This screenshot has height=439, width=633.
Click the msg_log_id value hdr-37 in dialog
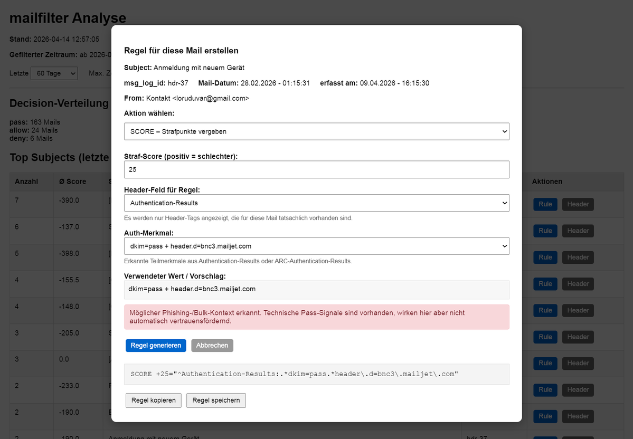[178, 83]
